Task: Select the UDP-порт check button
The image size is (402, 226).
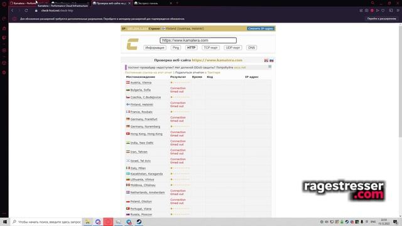Action: click(233, 48)
